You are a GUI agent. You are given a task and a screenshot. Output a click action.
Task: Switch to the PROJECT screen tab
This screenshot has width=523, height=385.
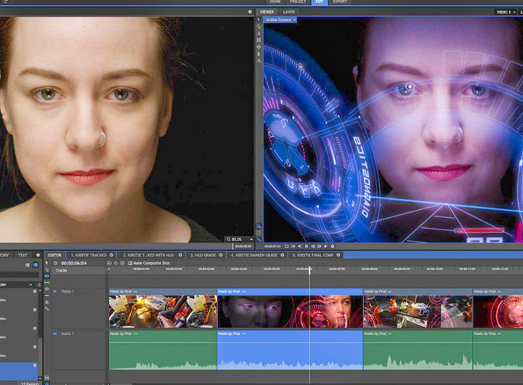point(298,1)
